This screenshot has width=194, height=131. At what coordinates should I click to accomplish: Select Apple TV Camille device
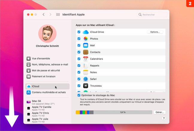coord(47,108)
